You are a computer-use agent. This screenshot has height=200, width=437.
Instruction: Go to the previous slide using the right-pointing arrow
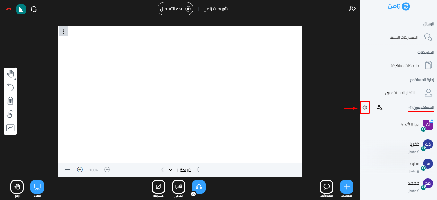coord(198,170)
